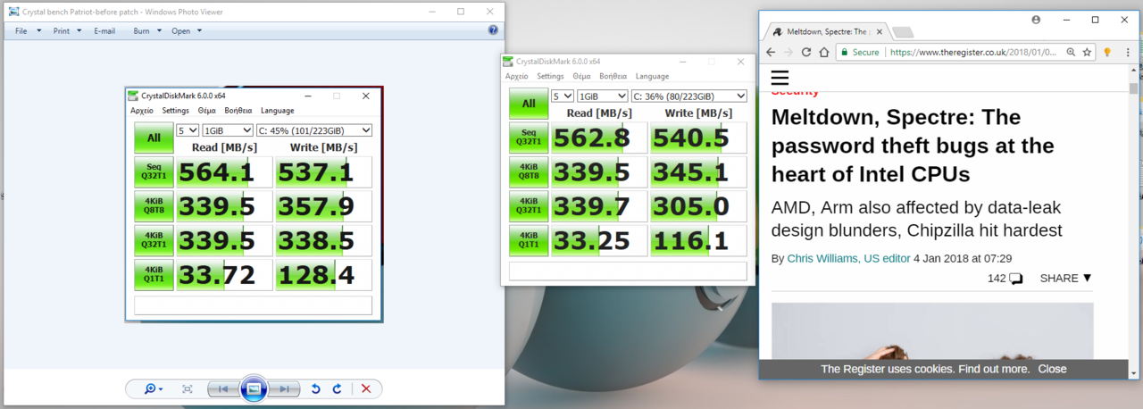Click the 540.5 sequential write result
The width and height of the screenshot is (1143, 409).
tap(698, 138)
